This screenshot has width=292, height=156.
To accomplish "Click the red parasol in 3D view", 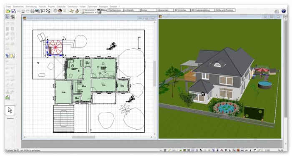I will 262,70.
